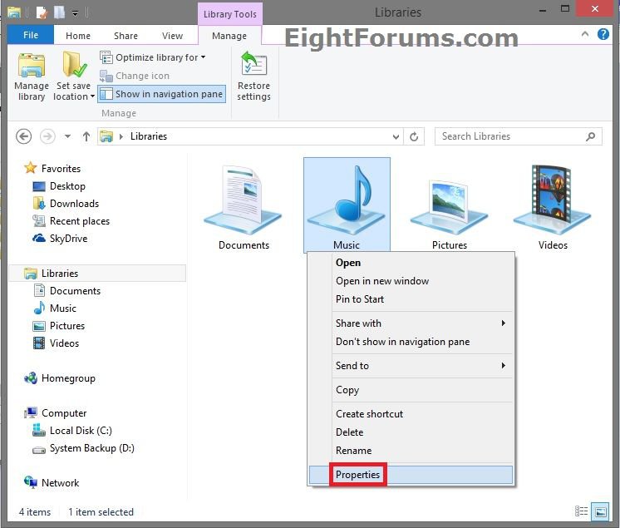Select SkyDrive in Favorites
The width and height of the screenshot is (620, 528).
pos(68,239)
